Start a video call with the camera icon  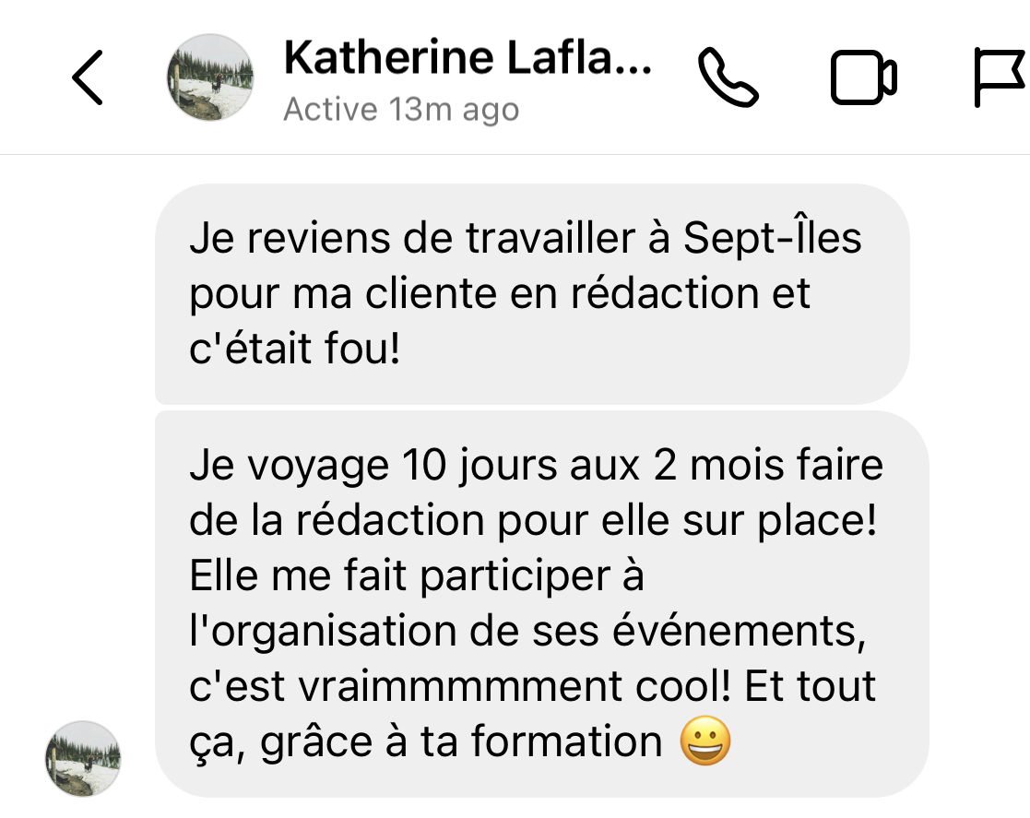pos(863,77)
